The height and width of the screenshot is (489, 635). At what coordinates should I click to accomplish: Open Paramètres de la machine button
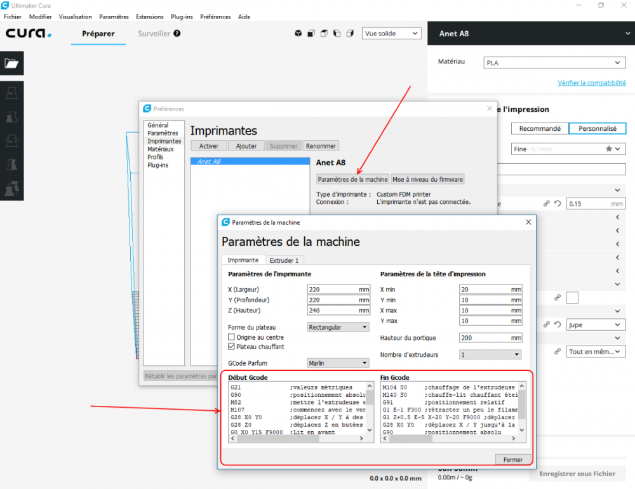(352, 179)
